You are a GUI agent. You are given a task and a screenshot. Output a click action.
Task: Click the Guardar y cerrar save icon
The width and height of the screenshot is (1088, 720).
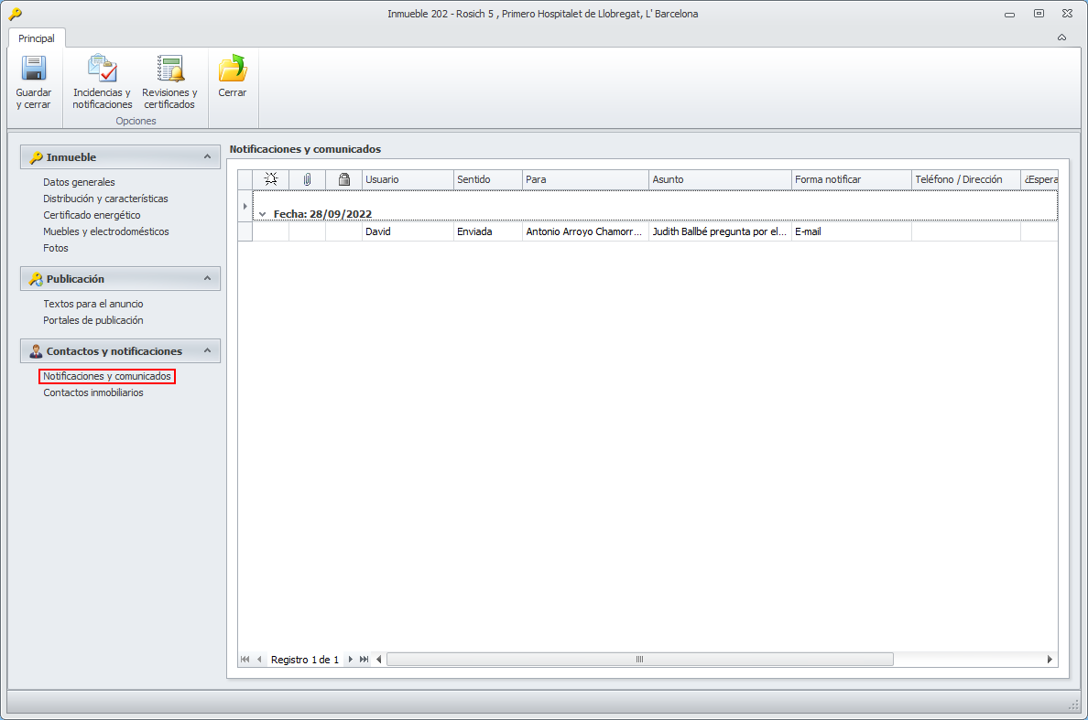click(33, 70)
